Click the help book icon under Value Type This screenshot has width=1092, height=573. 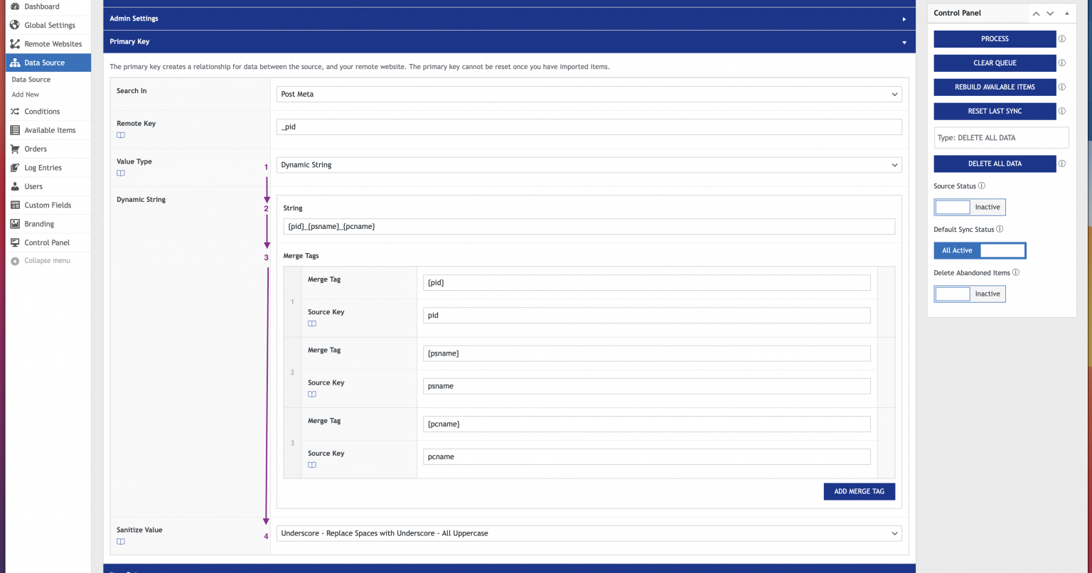[x=121, y=173]
